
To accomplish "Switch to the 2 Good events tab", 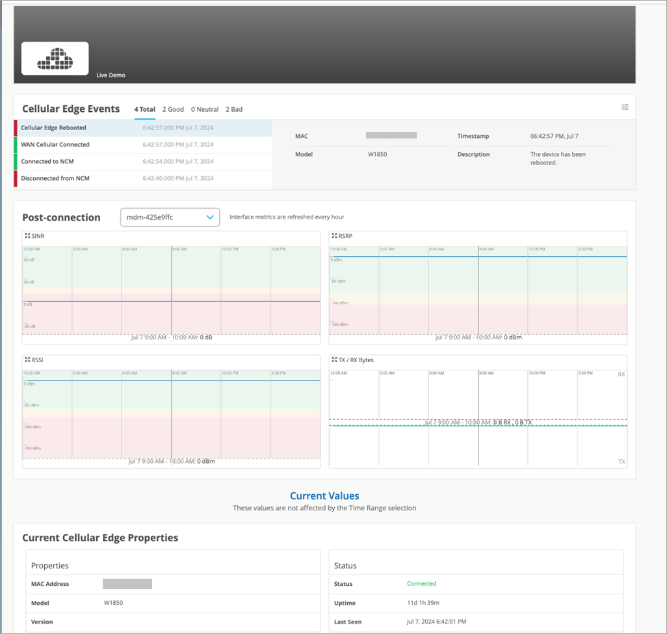I will coord(173,109).
